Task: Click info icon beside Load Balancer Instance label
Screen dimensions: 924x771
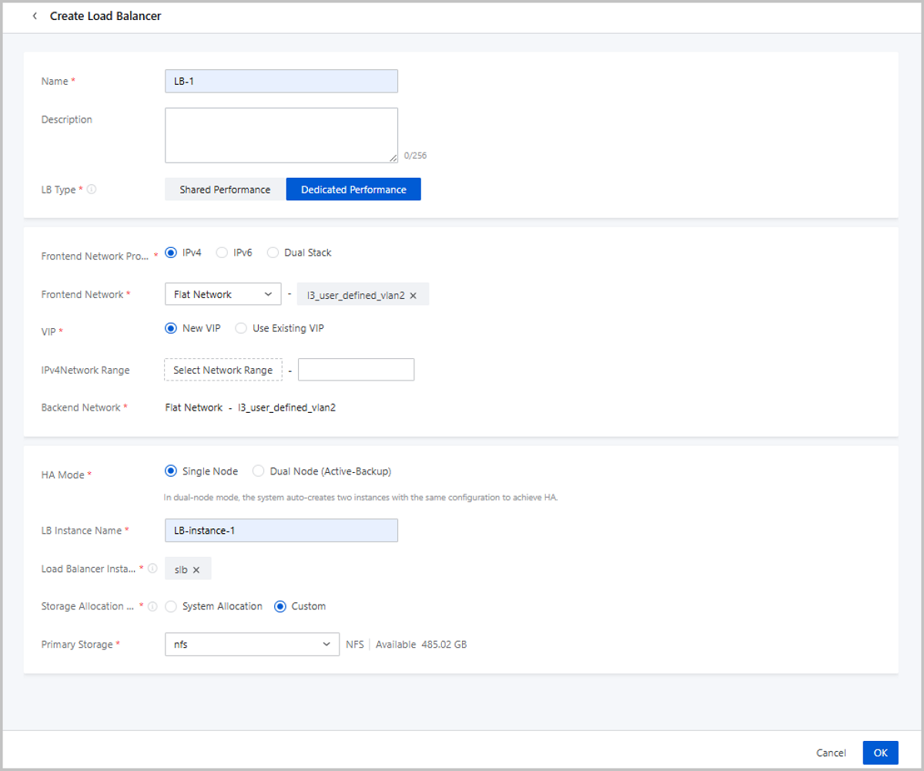Action: [x=152, y=569]
